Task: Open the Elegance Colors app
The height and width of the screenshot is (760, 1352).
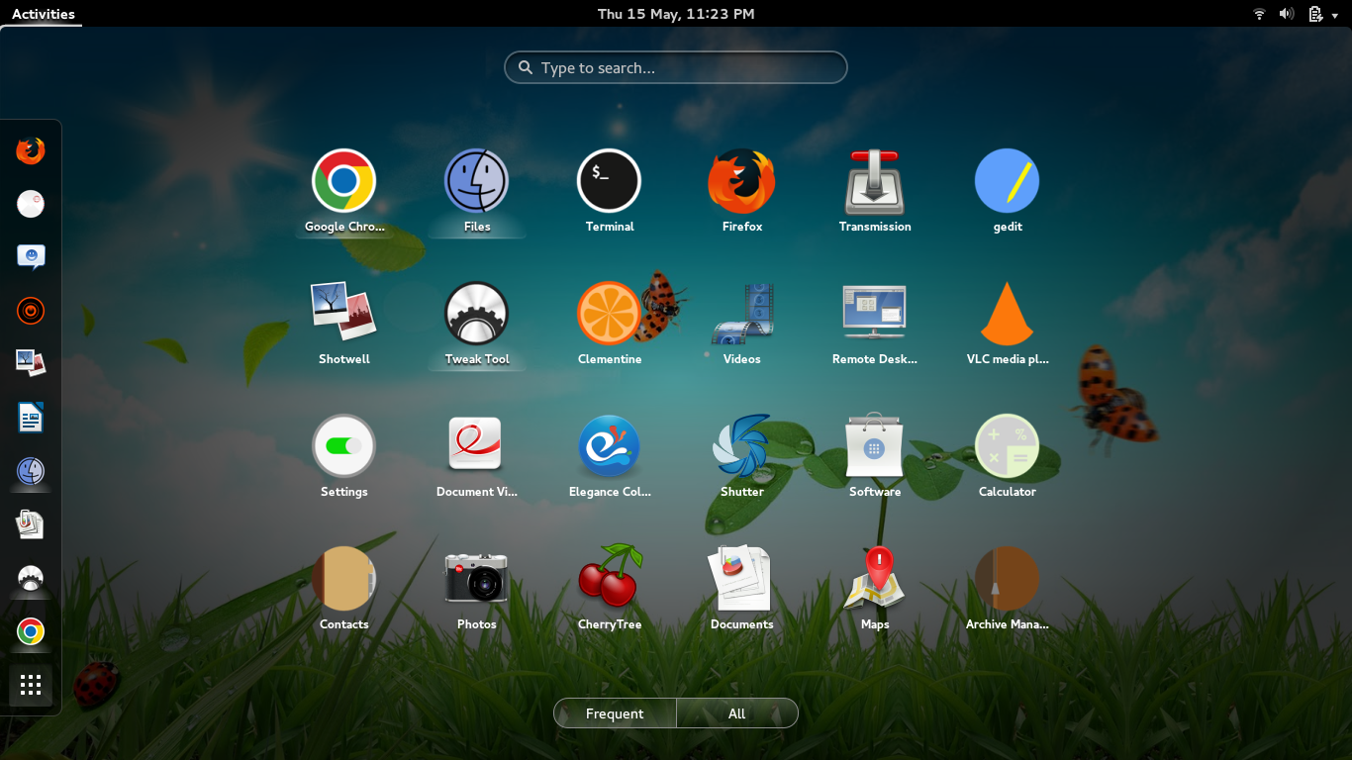Action: 609,457
